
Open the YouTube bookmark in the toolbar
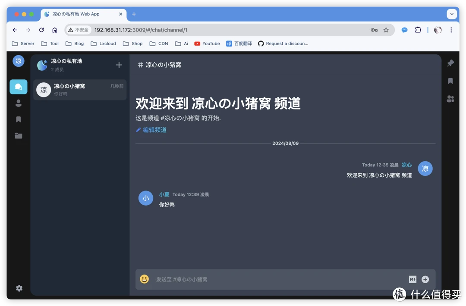[x=207, y=44]
